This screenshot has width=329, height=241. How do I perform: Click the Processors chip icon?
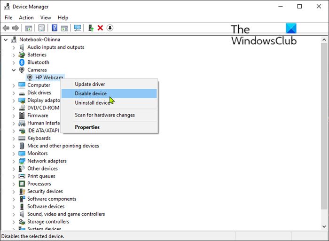click(22, 184)
